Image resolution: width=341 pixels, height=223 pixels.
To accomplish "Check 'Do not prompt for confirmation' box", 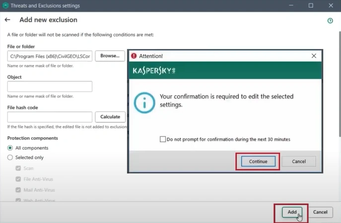I will (x=163, y=139).
